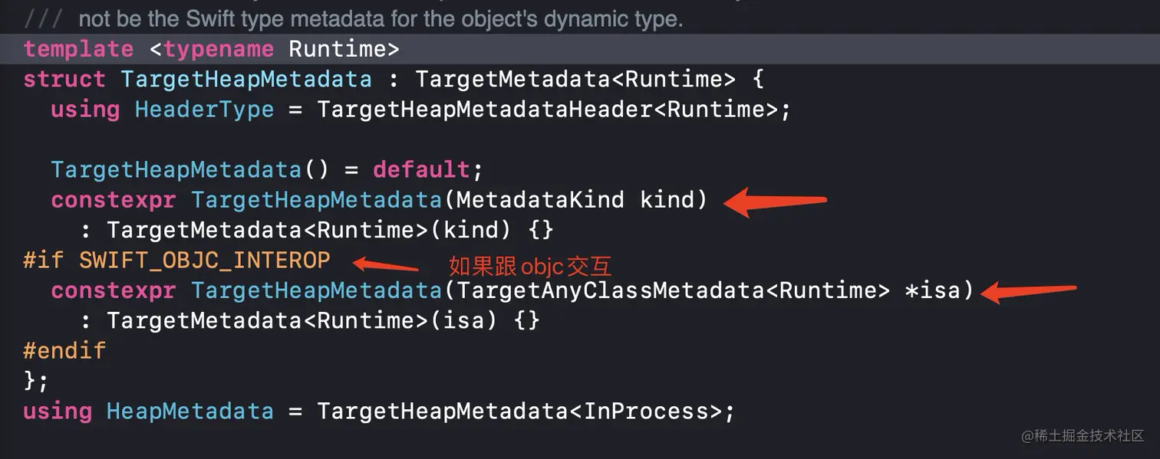Click the template keyword on highlighted line

[x=78, y=49]
